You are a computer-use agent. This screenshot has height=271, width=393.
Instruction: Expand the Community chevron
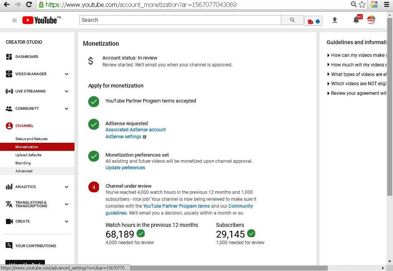pos(67,109)
